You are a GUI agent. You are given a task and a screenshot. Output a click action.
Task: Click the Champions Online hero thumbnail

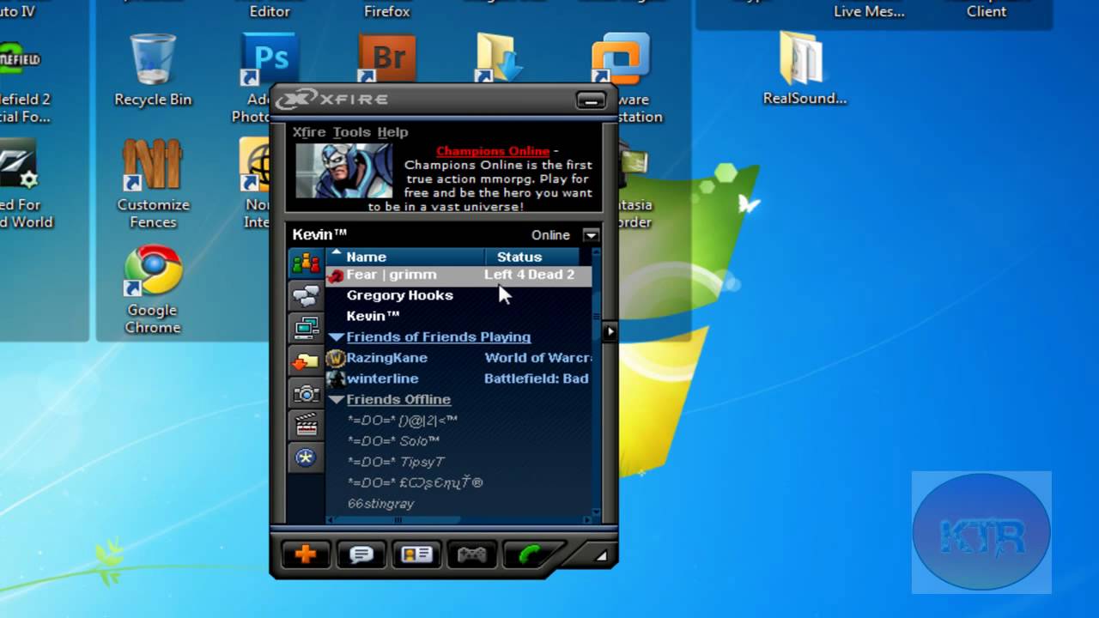tap(344, 171)
